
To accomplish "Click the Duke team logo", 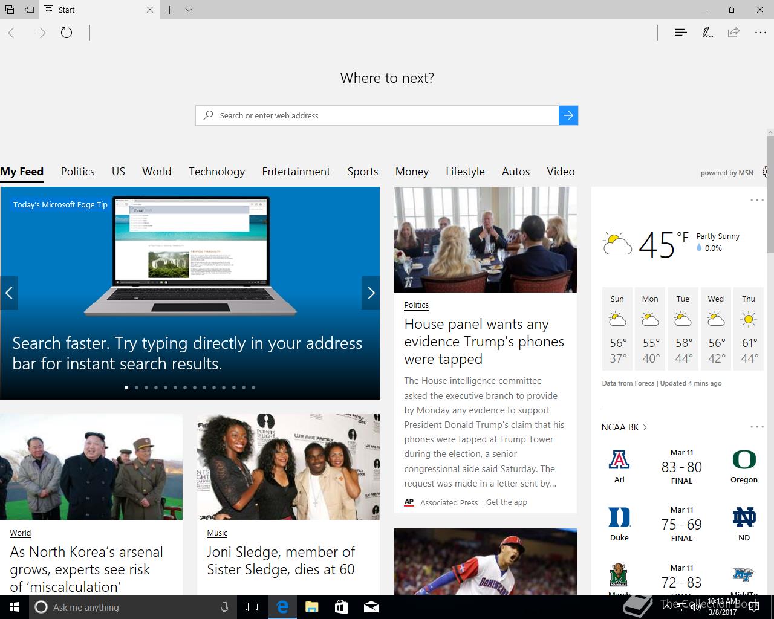I will 619,518.
